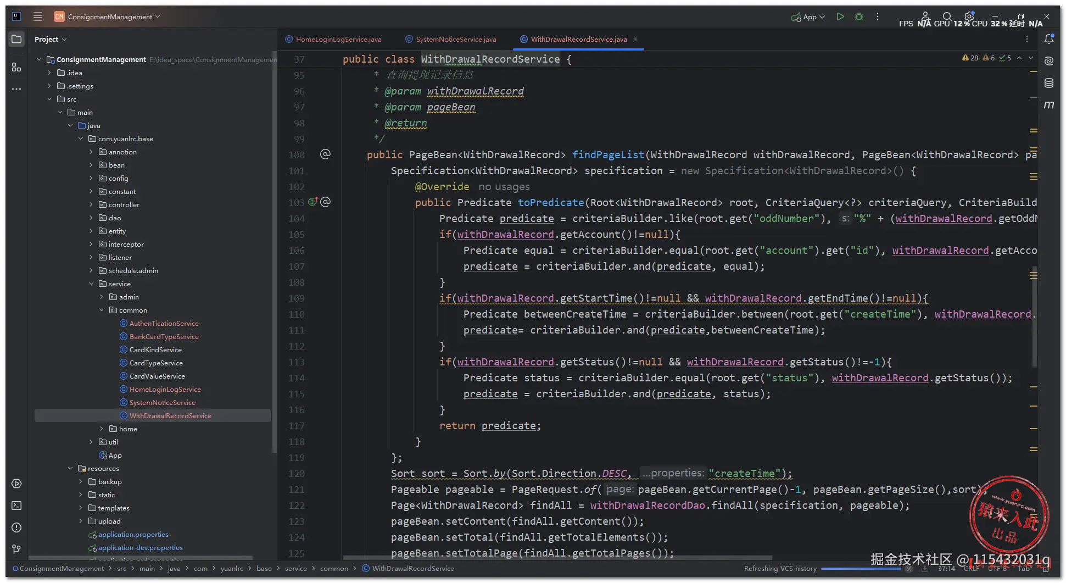
Task: Open the Database tool window
Action: tap(1049, 83)
